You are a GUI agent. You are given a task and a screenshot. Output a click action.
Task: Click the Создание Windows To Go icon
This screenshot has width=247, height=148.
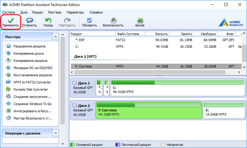click(x=8, y=104)
